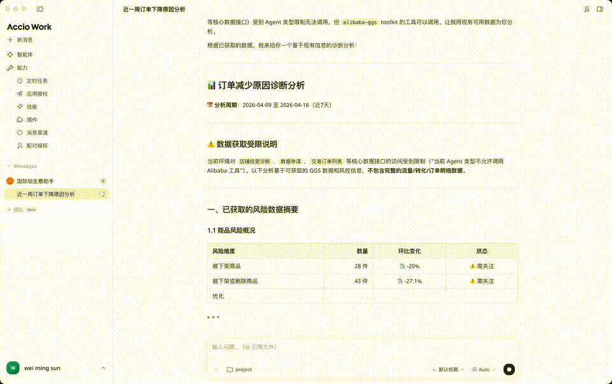This screenshot has width=612, height=384.
Task: Select the 消息渠道 channels icon
Action: pyautogui.click(x=20, y=132)
